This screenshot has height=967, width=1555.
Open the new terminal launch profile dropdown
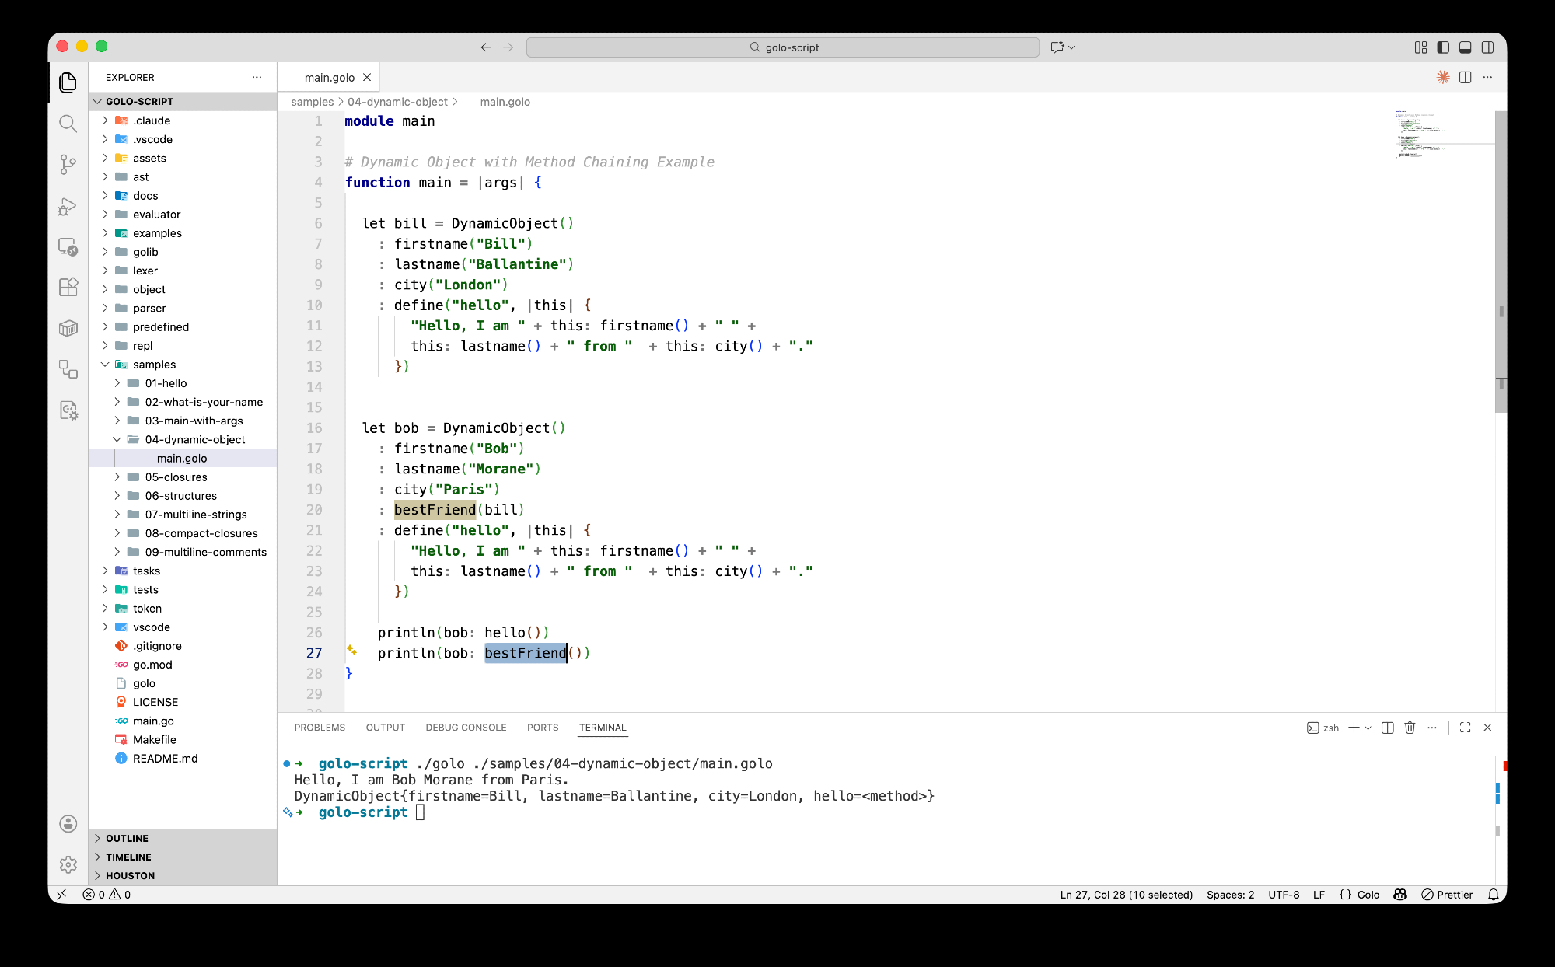(x=1368, y=728)
